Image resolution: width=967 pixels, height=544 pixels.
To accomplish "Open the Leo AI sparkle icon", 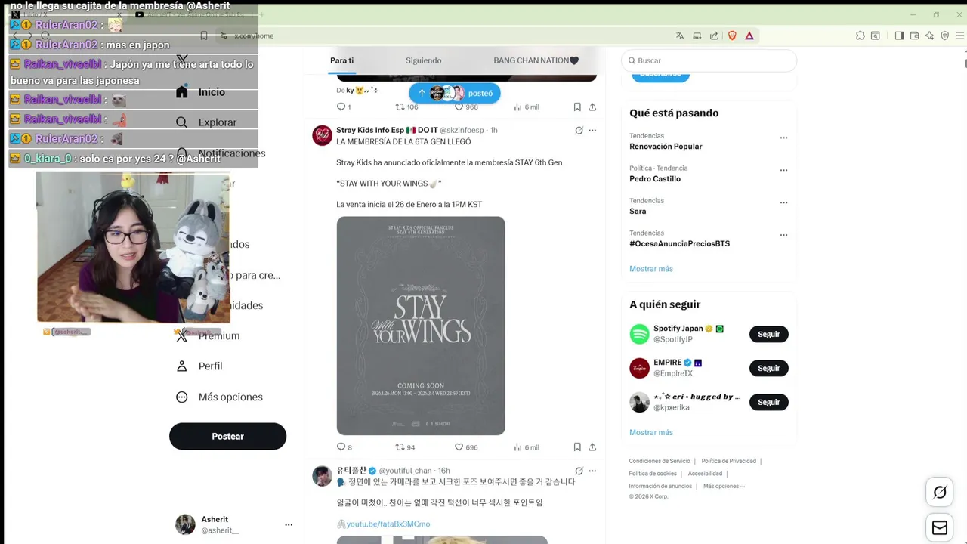I will pyautogui.click(x=929, y=36).
